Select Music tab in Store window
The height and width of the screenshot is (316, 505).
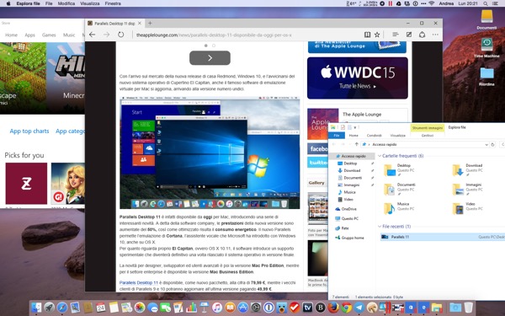(69, 35)
